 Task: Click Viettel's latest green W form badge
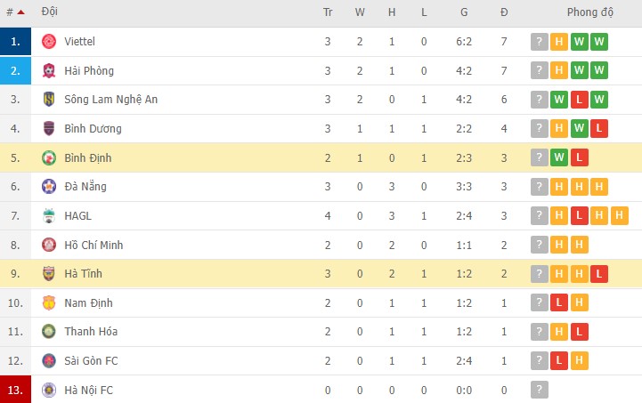pos(599,42)
